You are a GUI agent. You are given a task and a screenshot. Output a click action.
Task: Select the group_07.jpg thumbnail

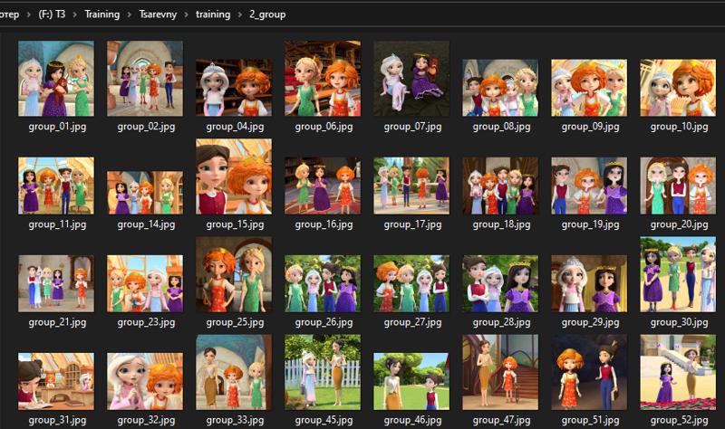411,78
